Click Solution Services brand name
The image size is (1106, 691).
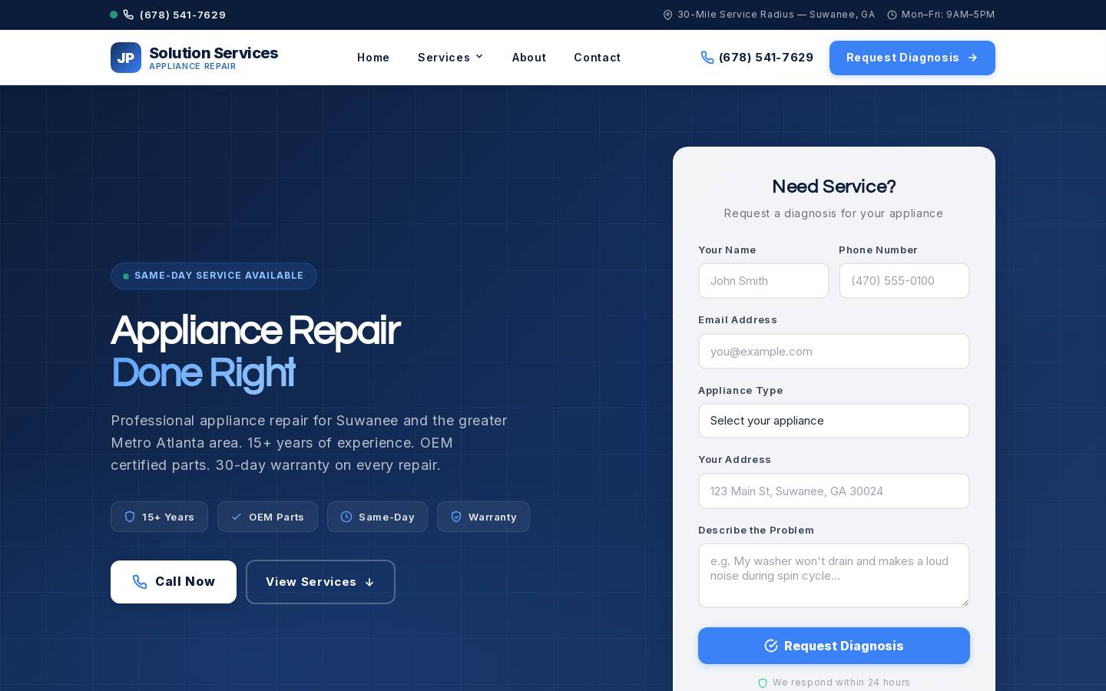[214, 53]
